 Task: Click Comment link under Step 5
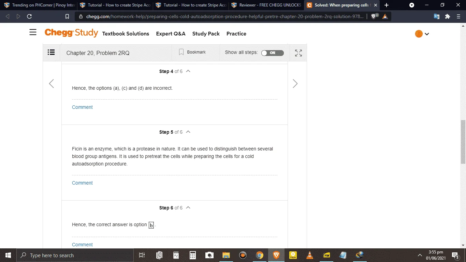click(82, 183)
